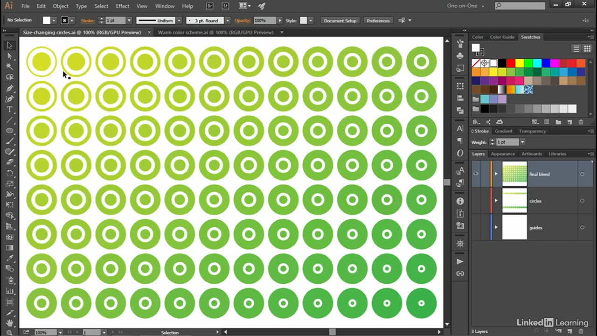Open the Effect menu
The width and height of the screenshot is (597, 336).
pyautogui.click(x=123, y=6)
